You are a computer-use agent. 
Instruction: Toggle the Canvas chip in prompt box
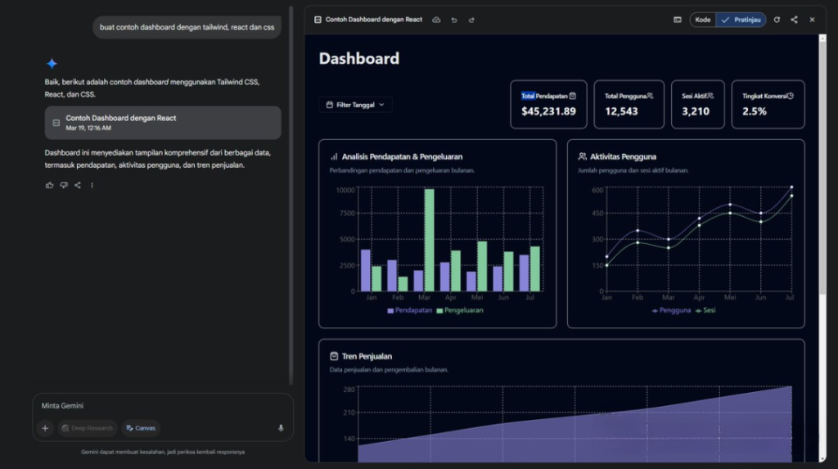pos(141,428)
